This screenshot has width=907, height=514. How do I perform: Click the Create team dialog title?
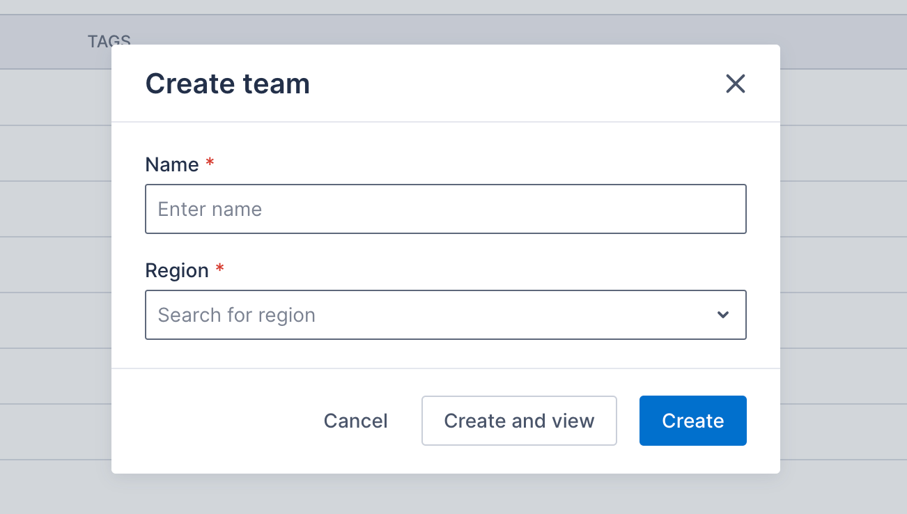click(227, 84)
